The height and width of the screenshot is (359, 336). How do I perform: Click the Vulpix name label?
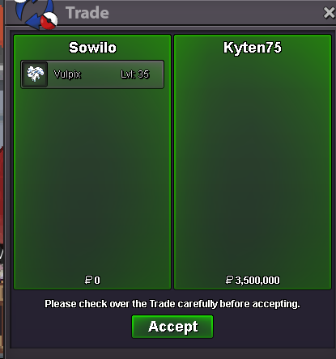click(67, 74)
